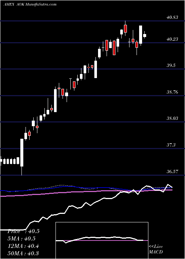Click the AMEX AOK MunafaSutra.com title
The width and height of the screenshot is (185, 259).
tap(30, 4)
